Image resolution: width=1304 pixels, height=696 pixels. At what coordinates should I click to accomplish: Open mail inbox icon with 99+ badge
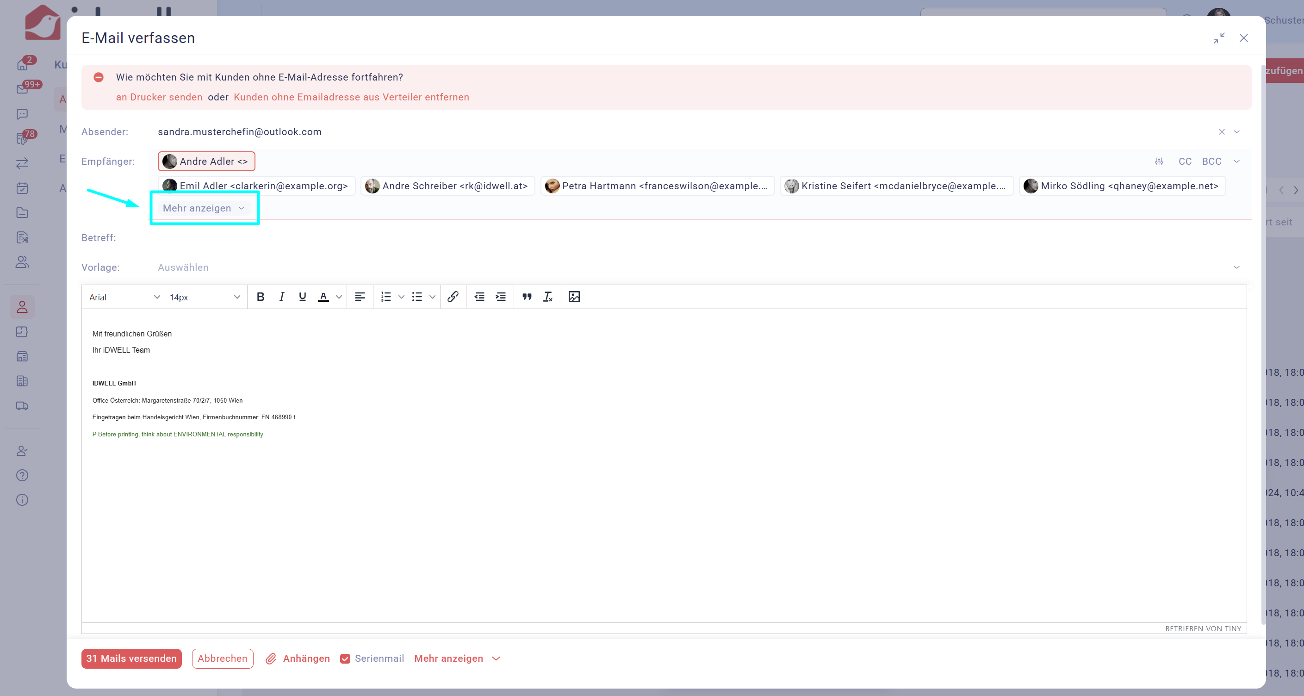click(x=22, y=89)
